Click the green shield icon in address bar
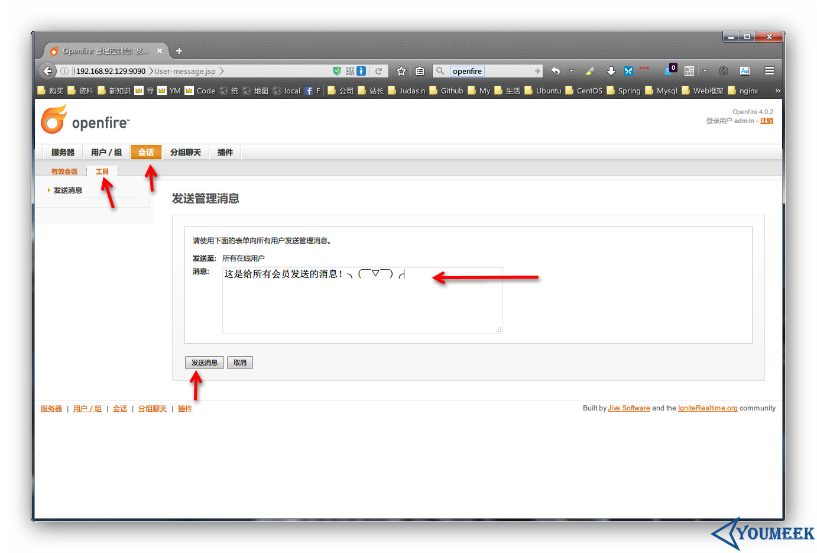This screenshot has height=553, width=817. point(336,71)
